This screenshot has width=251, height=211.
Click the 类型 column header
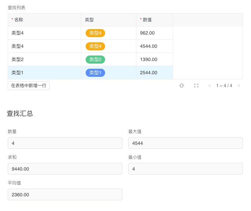[x=89, y=20]
